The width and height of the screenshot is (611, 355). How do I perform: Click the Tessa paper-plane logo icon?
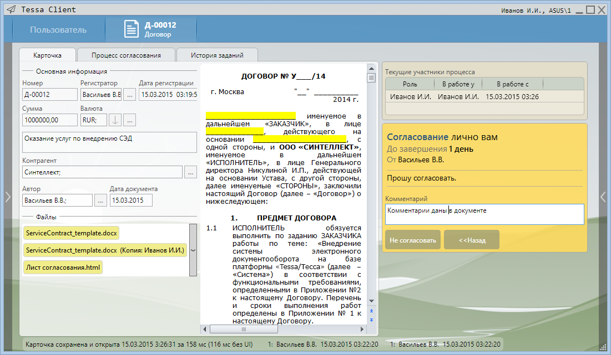11,9
